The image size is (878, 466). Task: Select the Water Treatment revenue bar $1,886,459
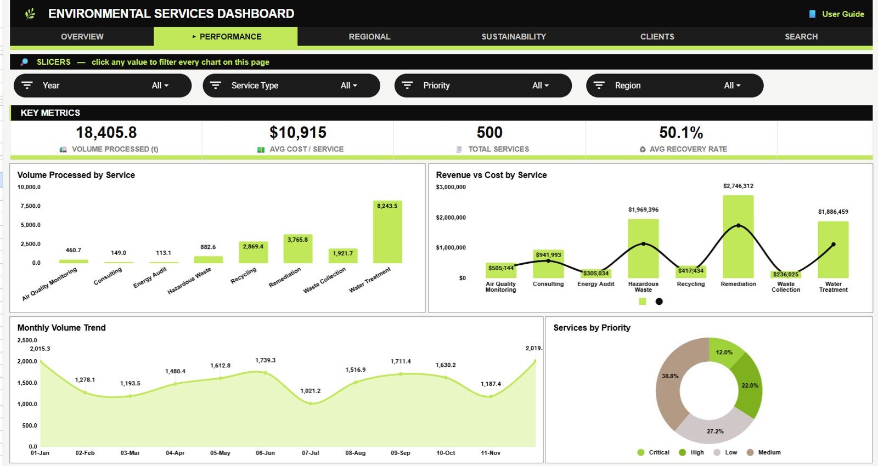tap(833, 250)
